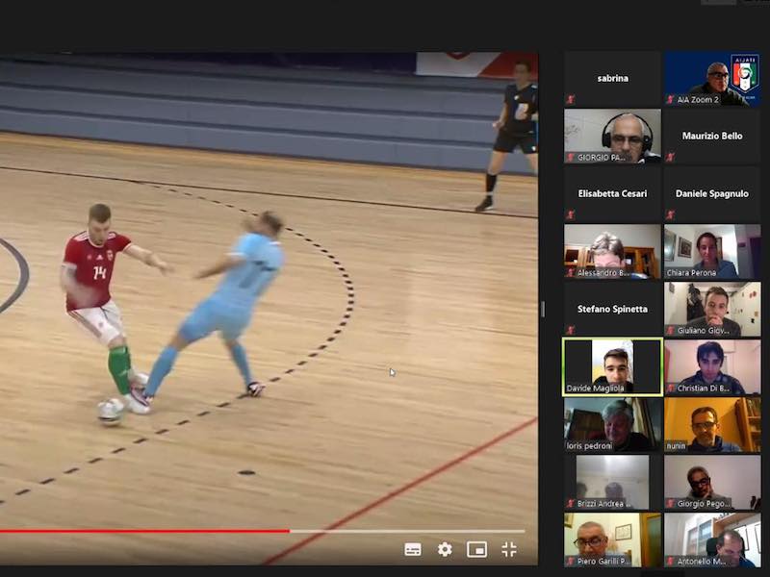Click the name "Maurizio Bello" in the gallery
The height and width of the screenshot is (577, 770).
(712, 136)
